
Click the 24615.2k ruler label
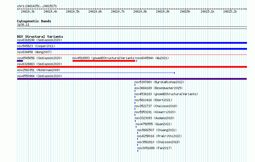pyautogui.click(x=230, y=11)
